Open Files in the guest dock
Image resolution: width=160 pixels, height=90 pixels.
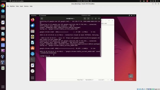(32, 31)
